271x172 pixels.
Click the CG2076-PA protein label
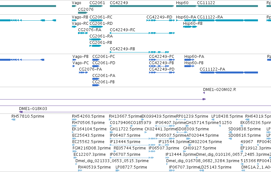[x=90, y=69]
